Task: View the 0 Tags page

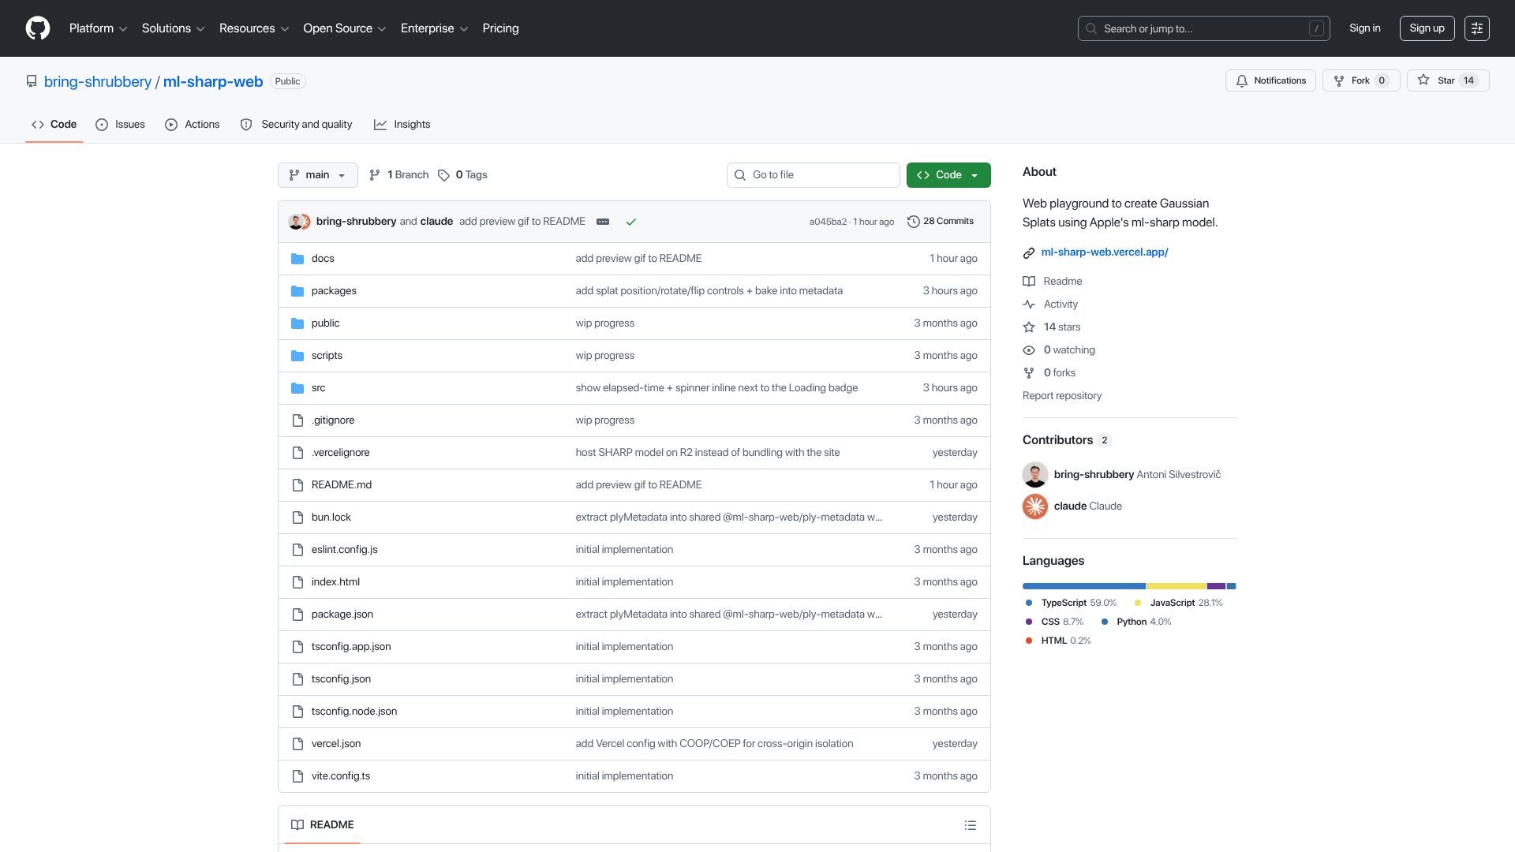Action: tap(462, 175)
